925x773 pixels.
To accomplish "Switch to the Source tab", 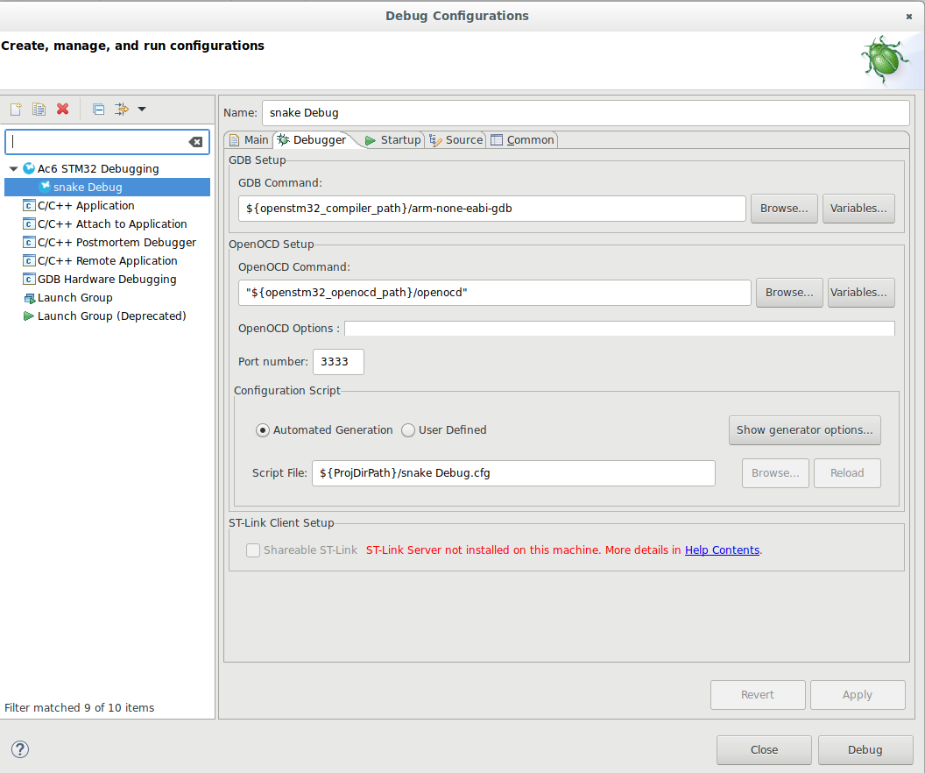I will click(455, 140).
